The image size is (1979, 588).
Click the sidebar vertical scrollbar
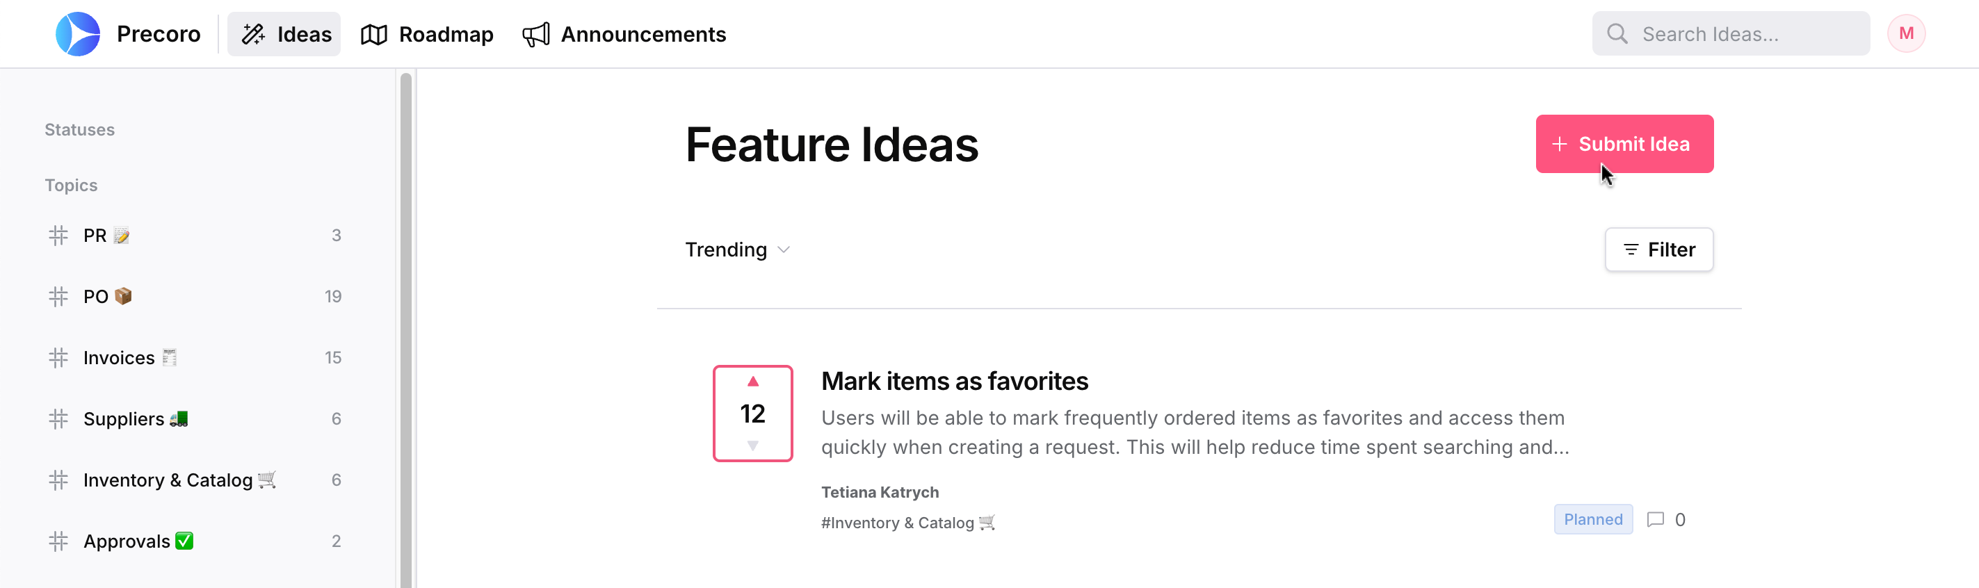tap(405, 330)
